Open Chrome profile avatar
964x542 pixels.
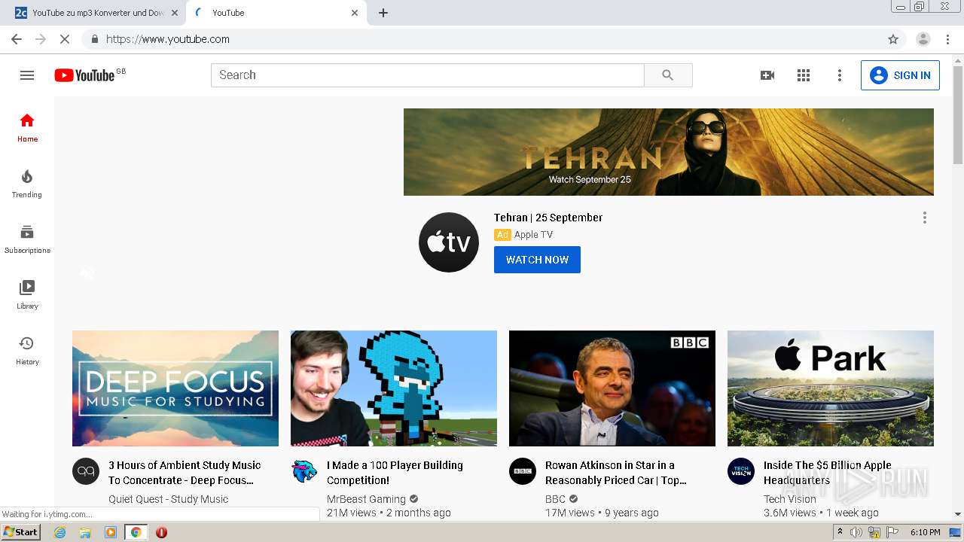[x=923, y=39]
